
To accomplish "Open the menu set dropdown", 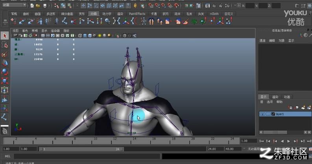I will [x=14, y=5].
